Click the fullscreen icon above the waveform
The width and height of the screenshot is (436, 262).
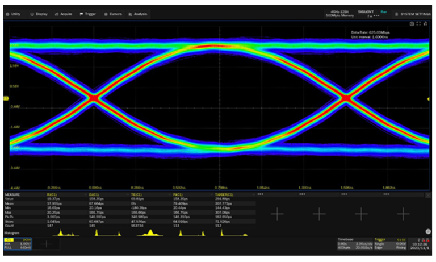418,24
